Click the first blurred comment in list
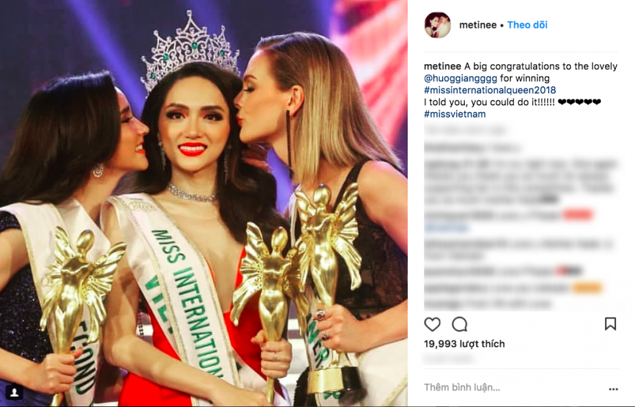 (472, 148)
